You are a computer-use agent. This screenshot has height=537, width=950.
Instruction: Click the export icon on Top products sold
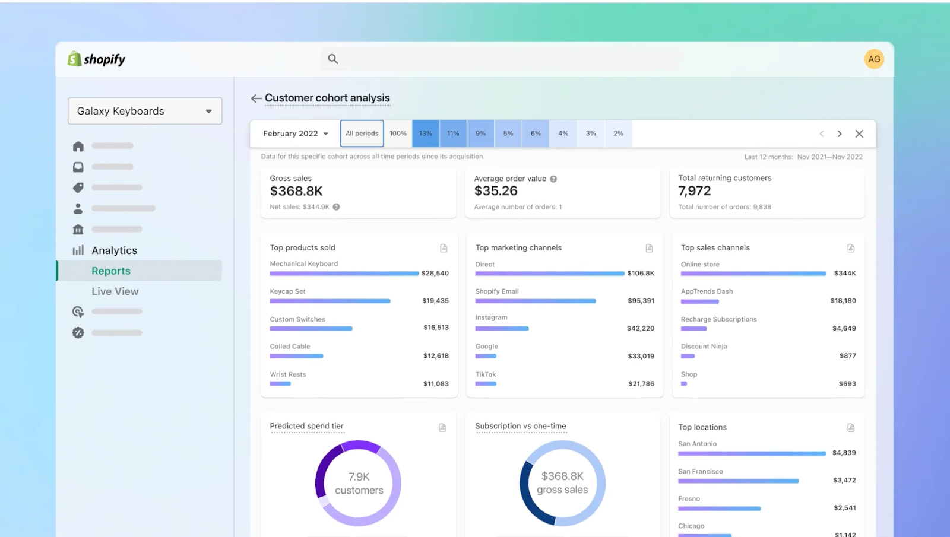[x=443, y=248]
